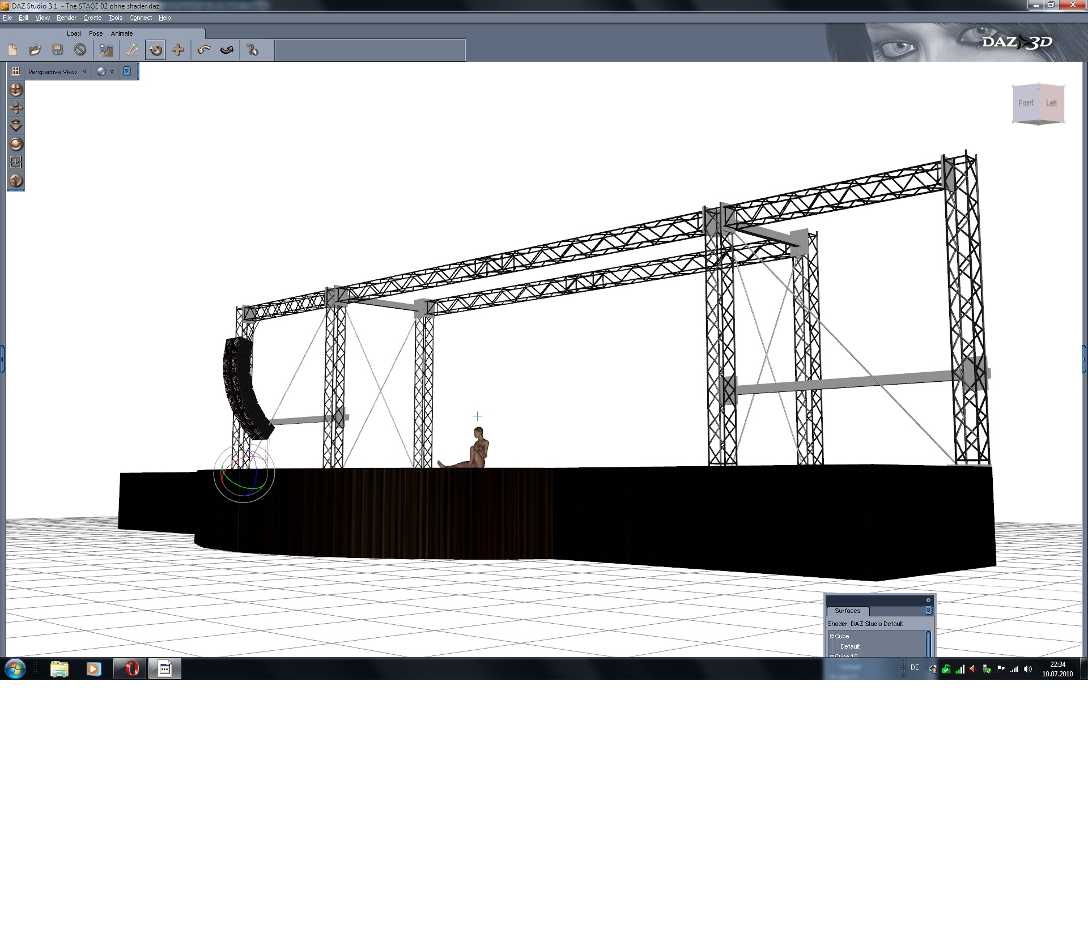Select the bone Pose tool
1088x946 pixels.
coord(132,50)
